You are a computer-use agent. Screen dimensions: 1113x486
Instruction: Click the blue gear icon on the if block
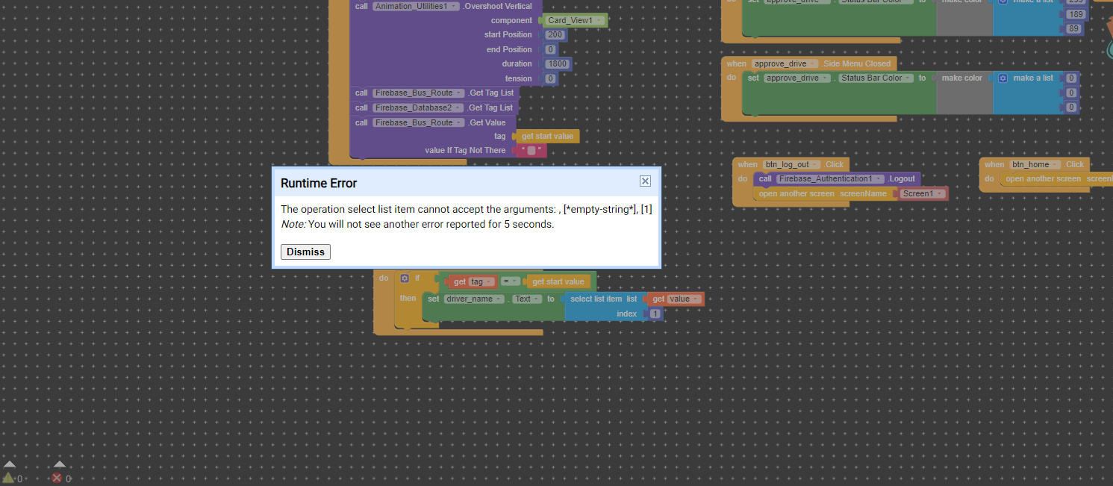(405, 278)
